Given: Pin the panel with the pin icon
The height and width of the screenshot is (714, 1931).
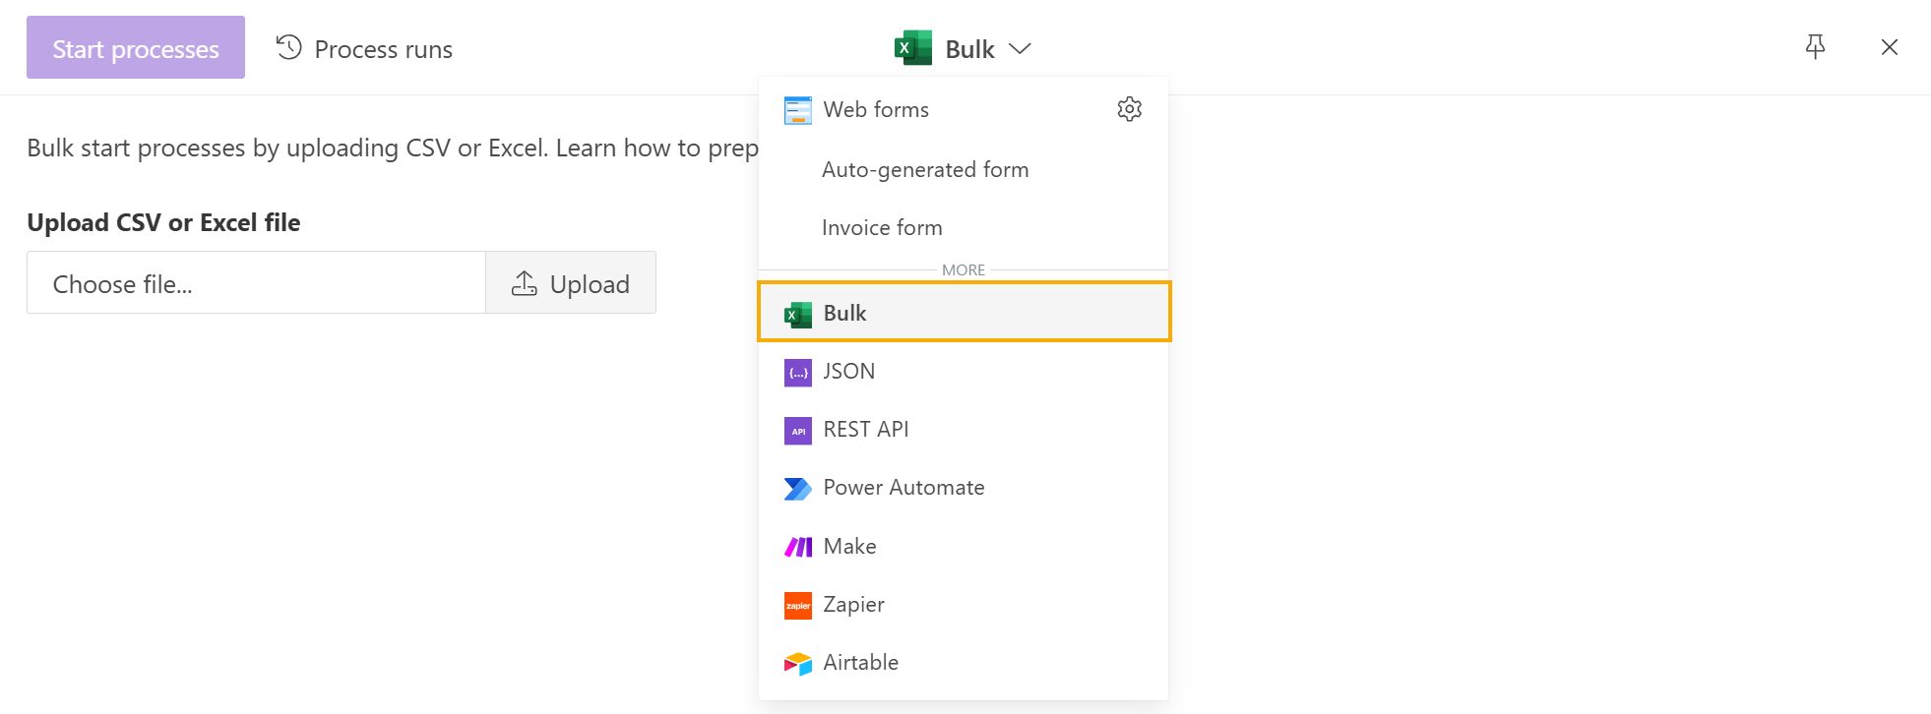Looking at the screenshot, I should coord(1816,47).
